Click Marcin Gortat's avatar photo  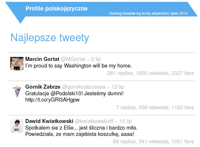coord(17,63)
